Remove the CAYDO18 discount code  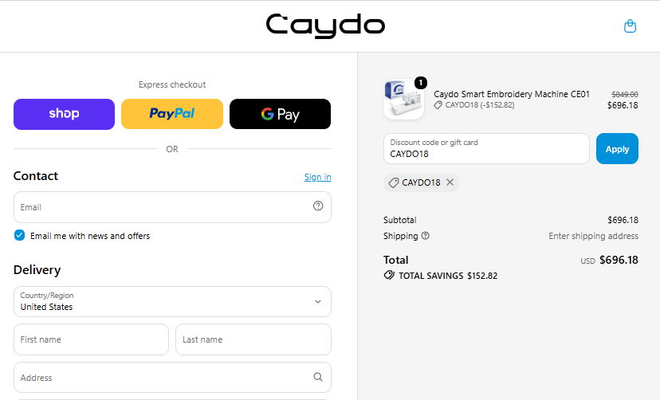(x=450, y=182)
